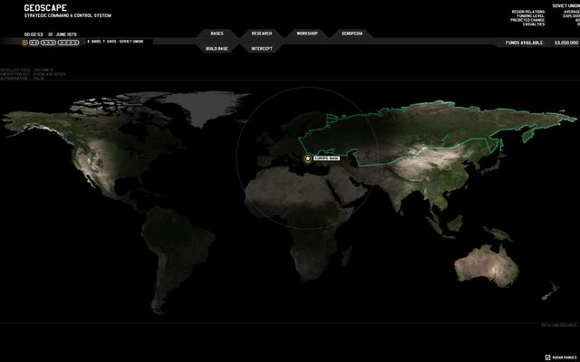This screenshot has height=362, width=580.
Task: Set time speed to two arrows
Action: (34, 43)
